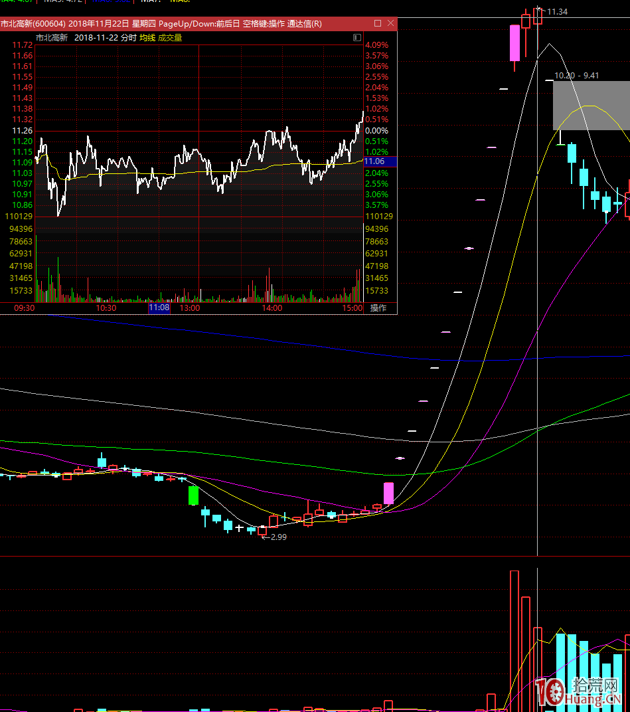Viewport: 630px width, 712px height.
Task: Click the 2.99 low price label
Action: (278, 537)
